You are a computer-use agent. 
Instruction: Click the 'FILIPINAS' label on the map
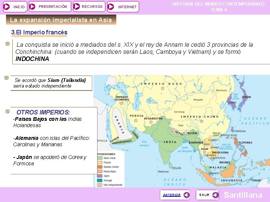point(244,143)
